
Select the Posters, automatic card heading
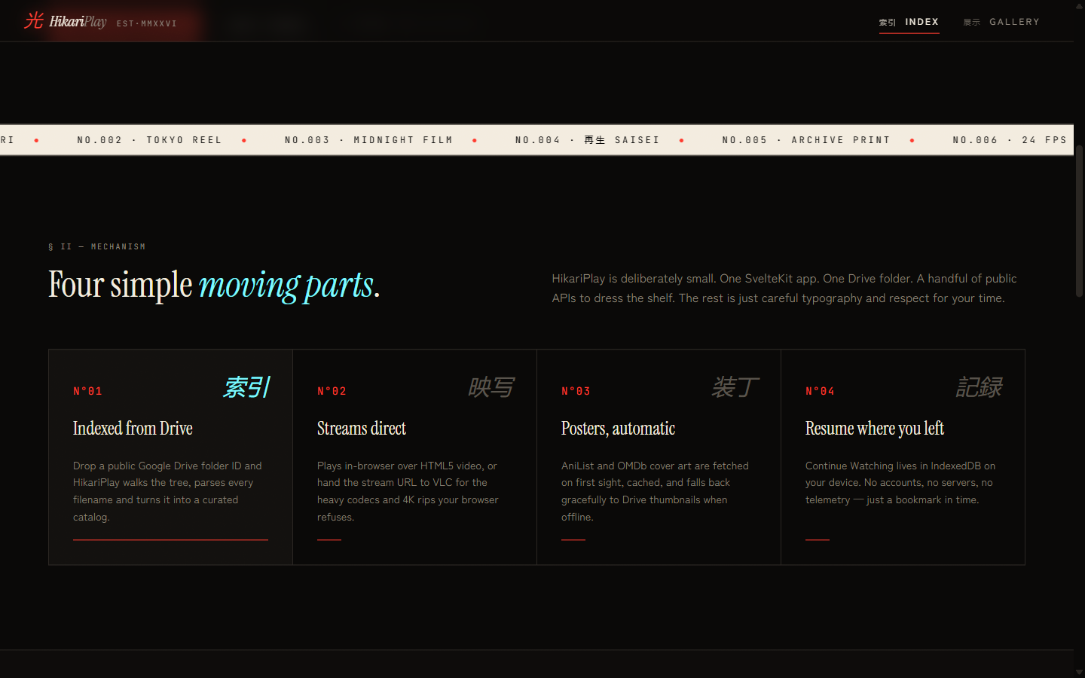point(618,429)
